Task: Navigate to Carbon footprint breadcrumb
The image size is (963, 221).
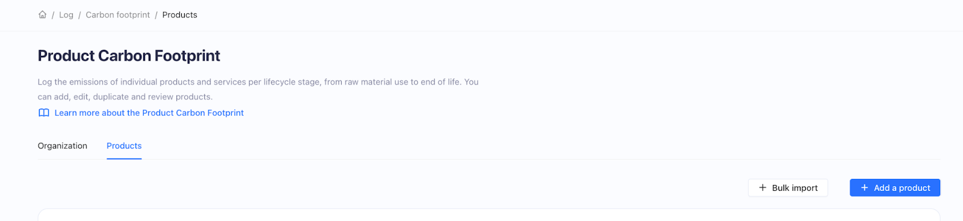Action: tap(118, 15)
